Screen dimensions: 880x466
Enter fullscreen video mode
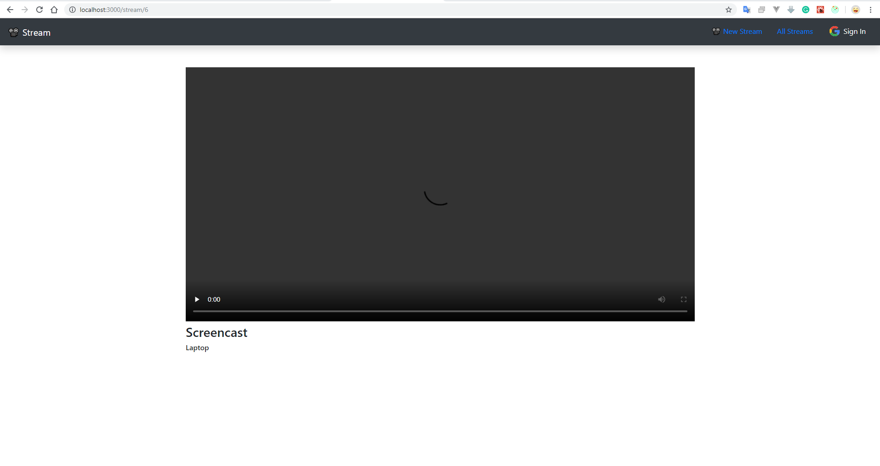[x=683, y=299]
